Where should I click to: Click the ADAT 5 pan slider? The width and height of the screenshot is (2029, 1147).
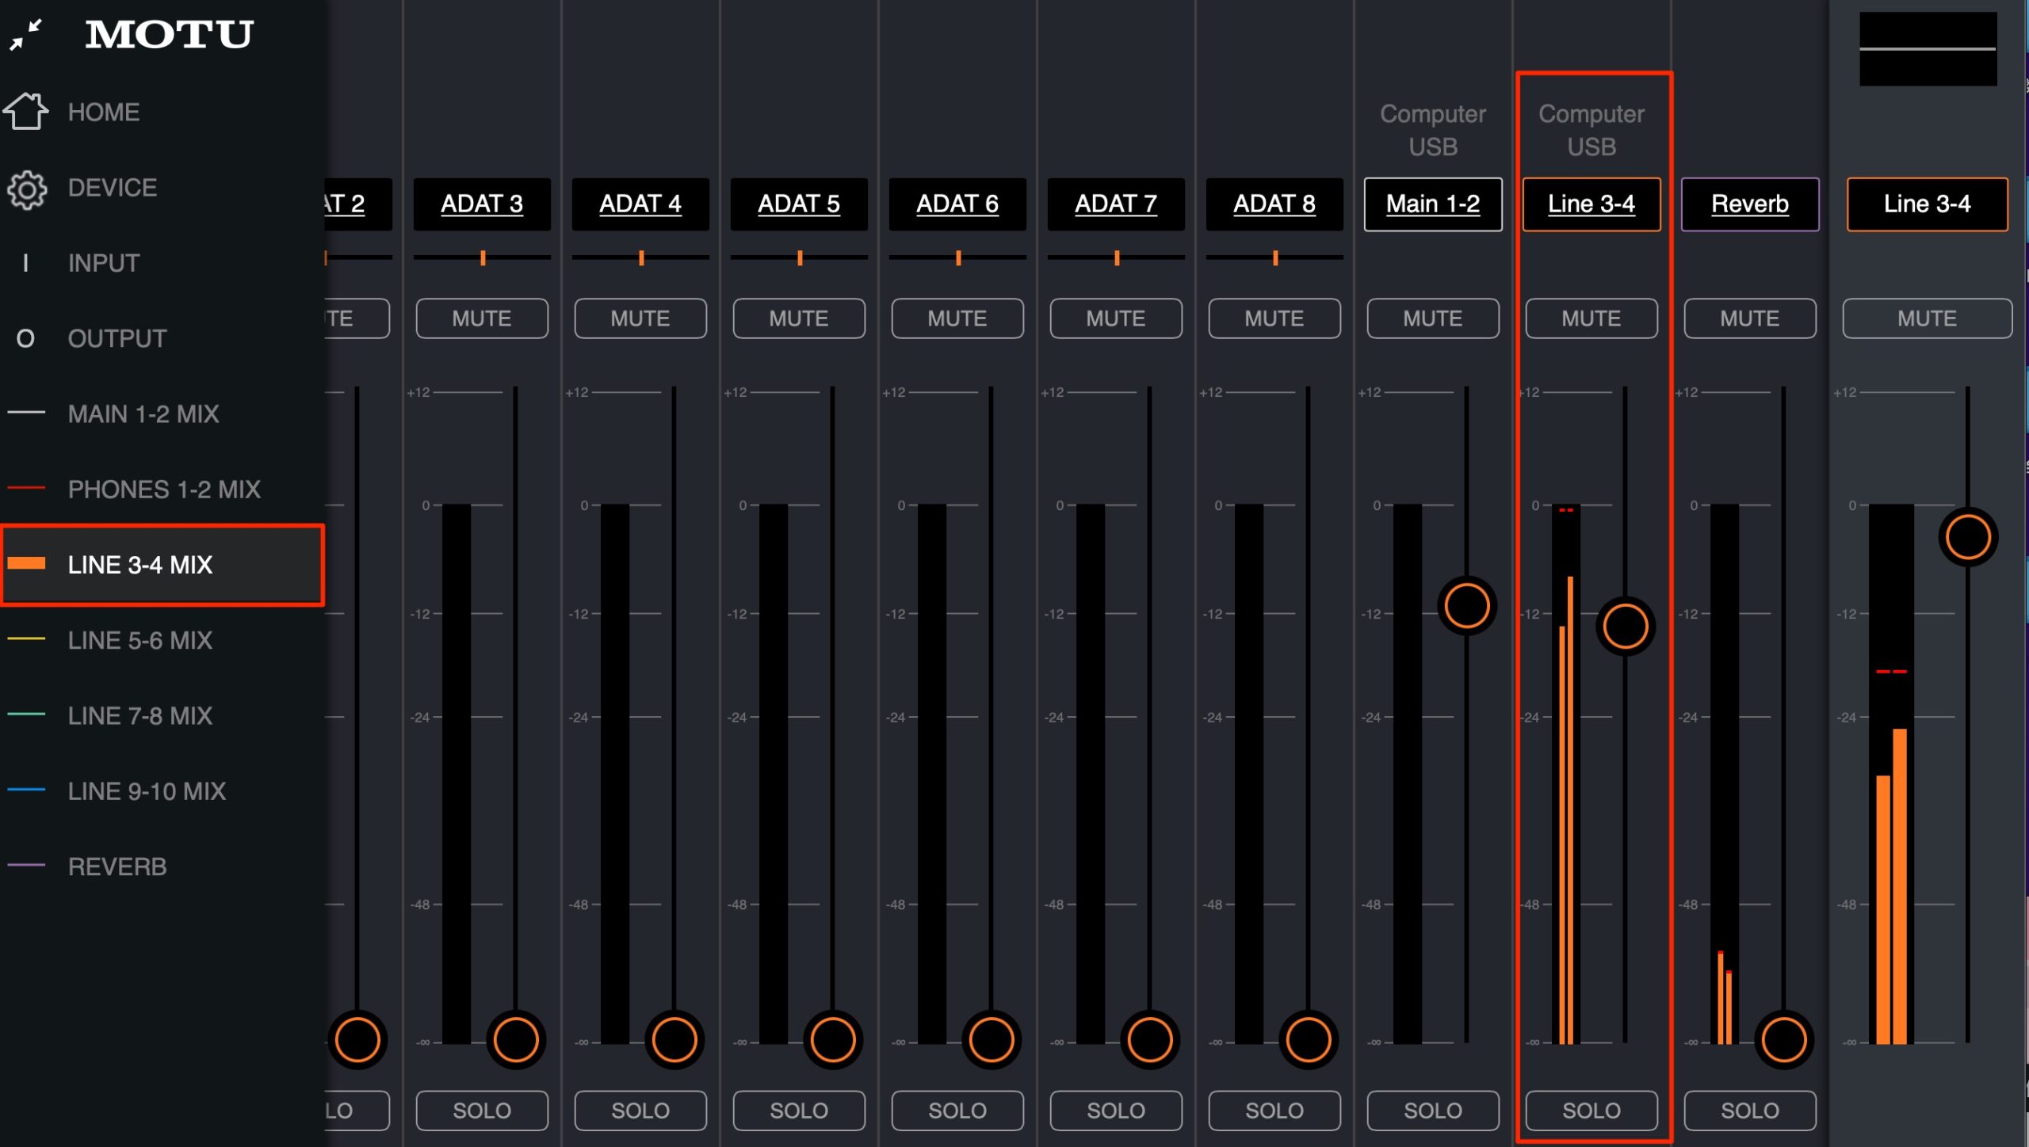(799, 257)
